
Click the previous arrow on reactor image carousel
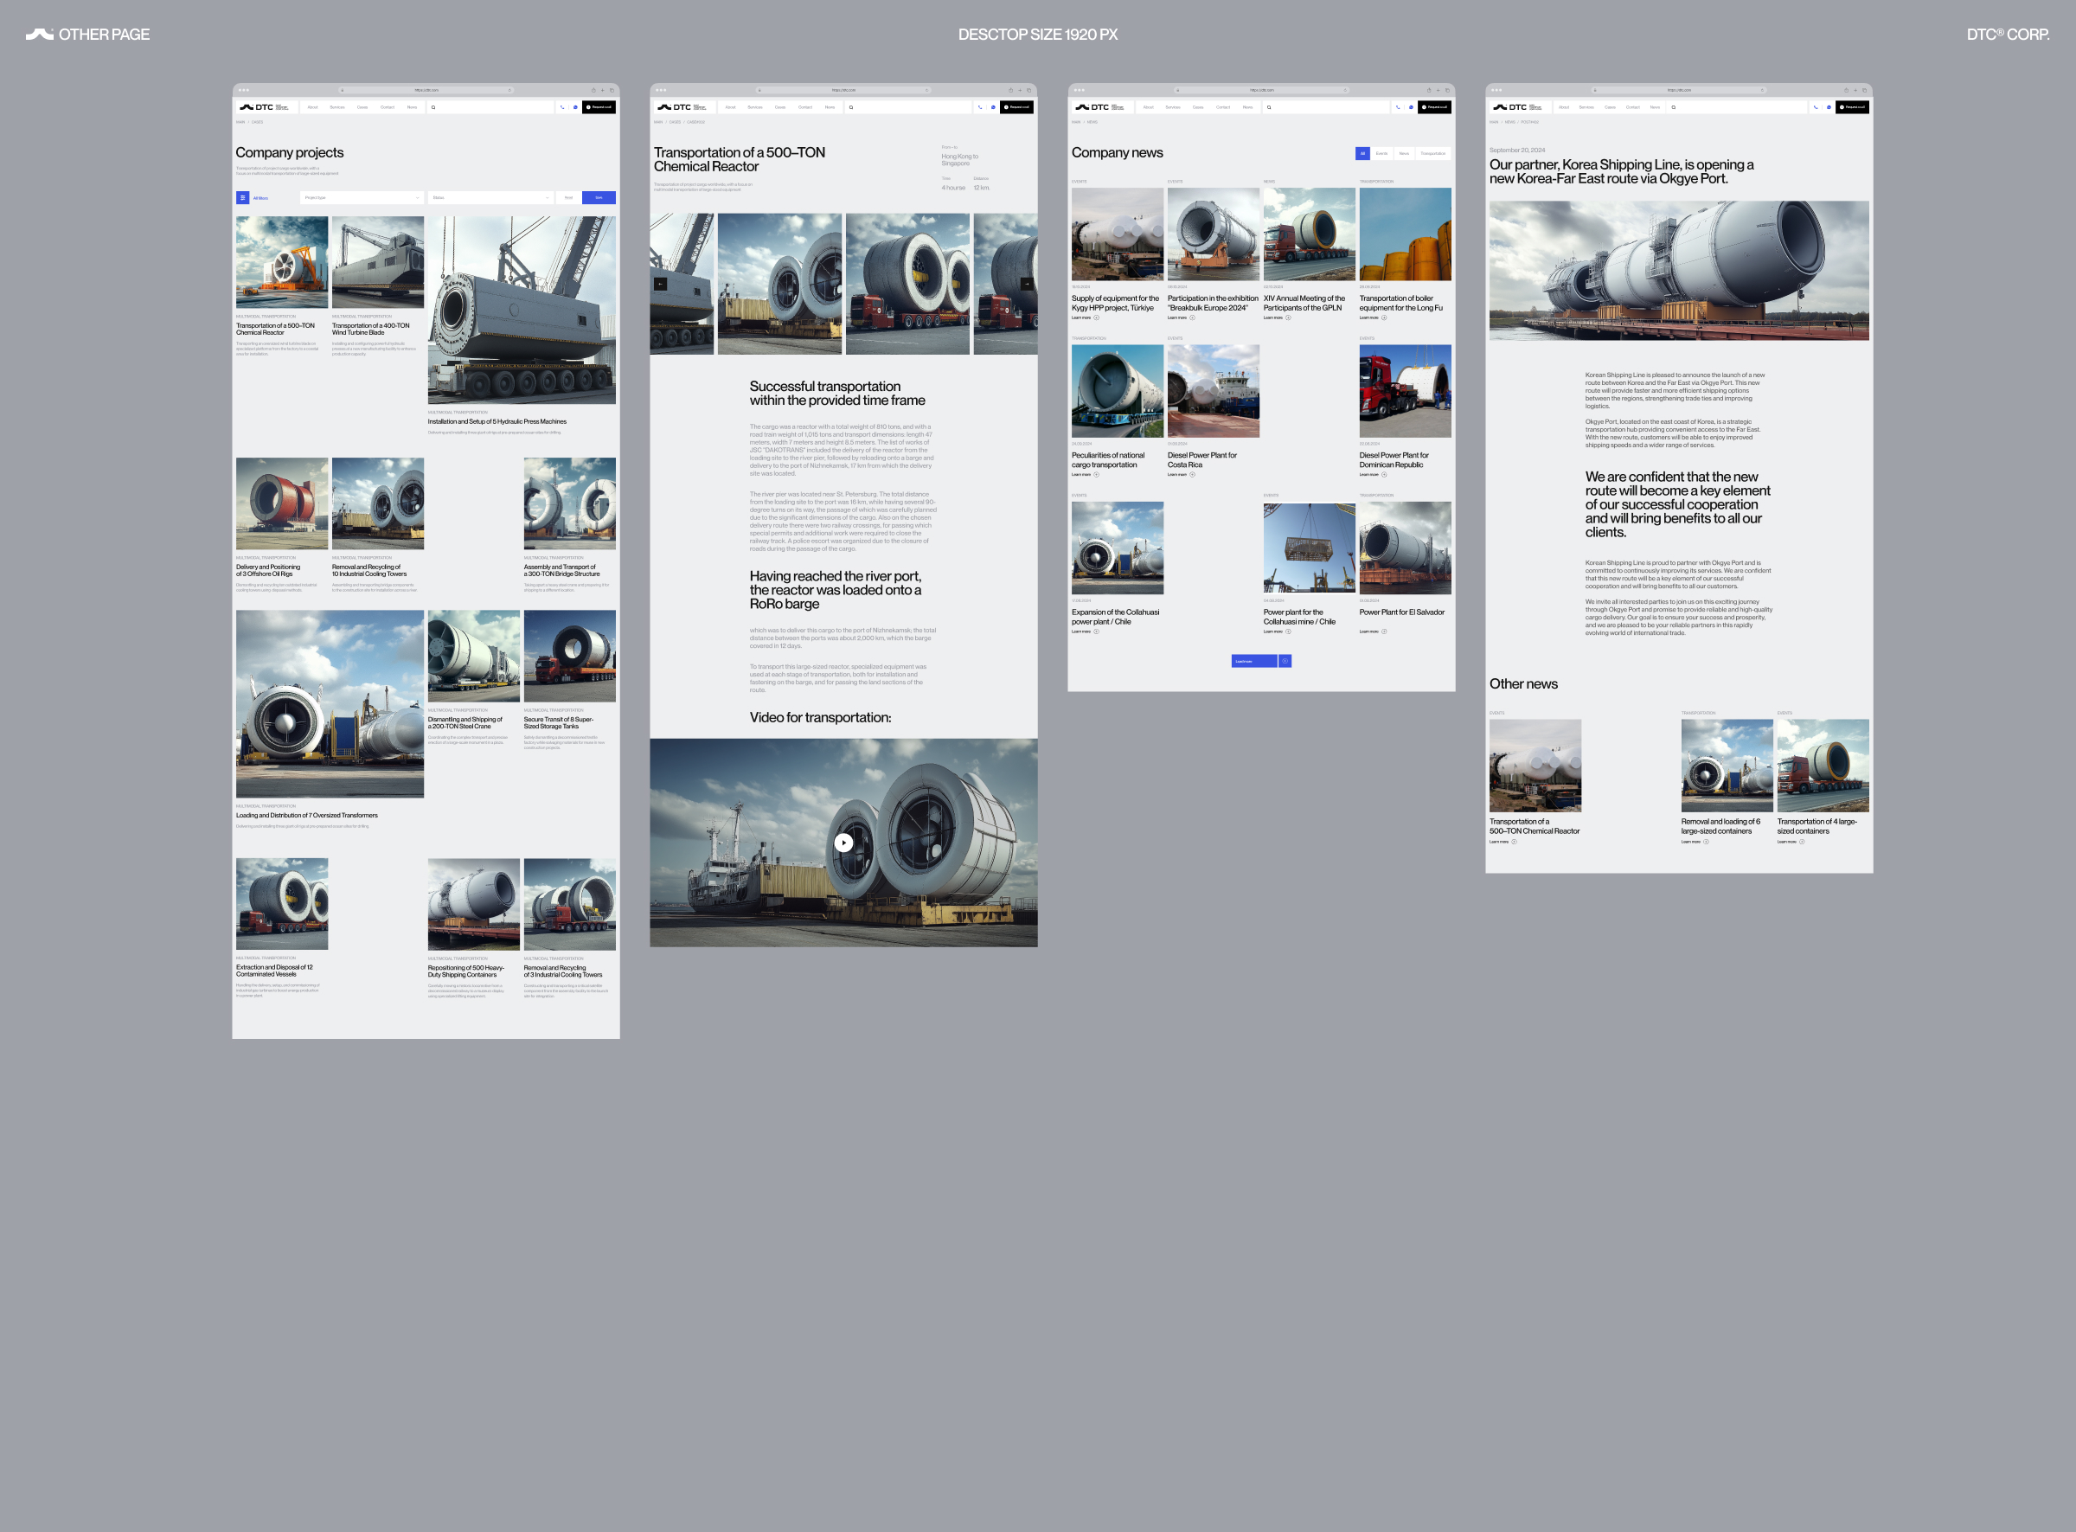[x=660, y=284]
